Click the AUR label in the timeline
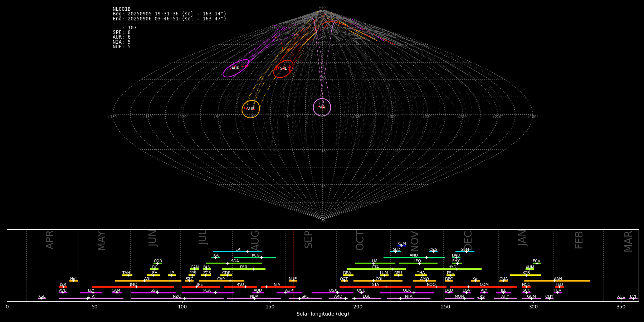The image size is (644, 322). pyautogui.click(x=289, y=291)
